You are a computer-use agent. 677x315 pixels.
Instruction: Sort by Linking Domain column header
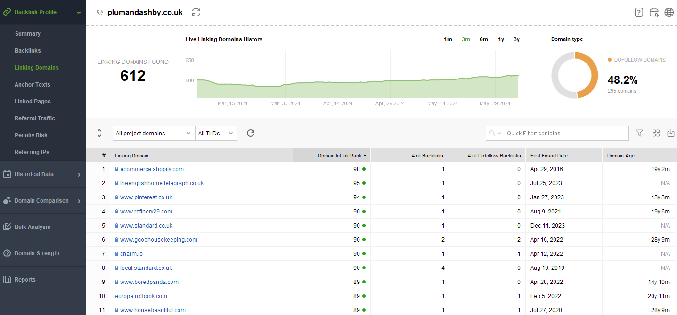click(x=201, y=156)
